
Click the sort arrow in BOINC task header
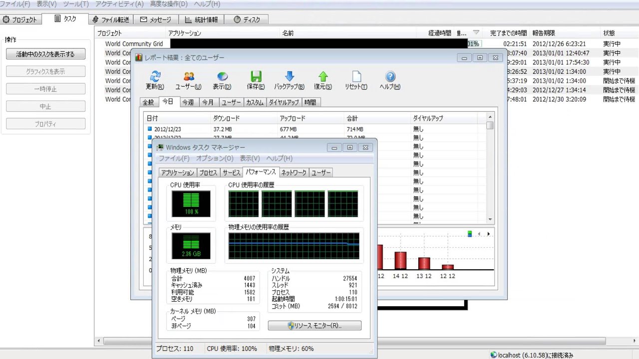476,33
